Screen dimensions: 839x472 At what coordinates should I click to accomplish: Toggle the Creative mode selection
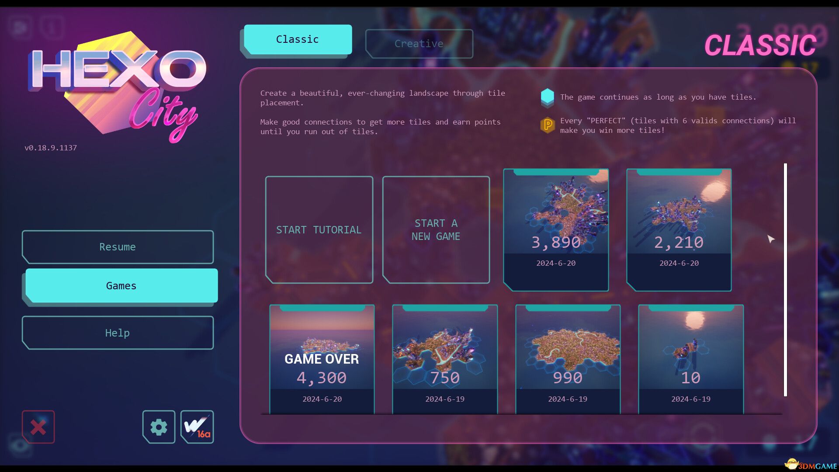click(x=418, y=43)
